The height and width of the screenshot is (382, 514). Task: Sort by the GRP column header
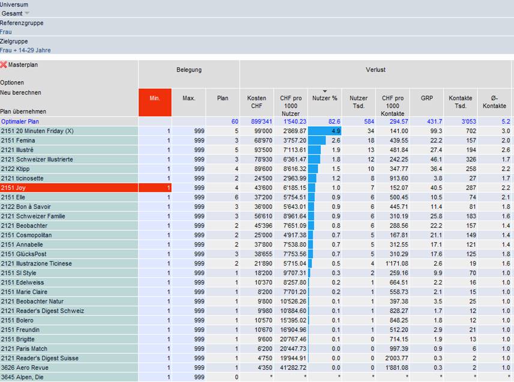coord(427,102)
